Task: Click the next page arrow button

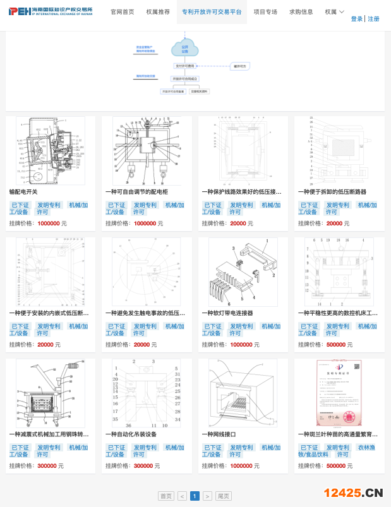Action: pos(207,496)
